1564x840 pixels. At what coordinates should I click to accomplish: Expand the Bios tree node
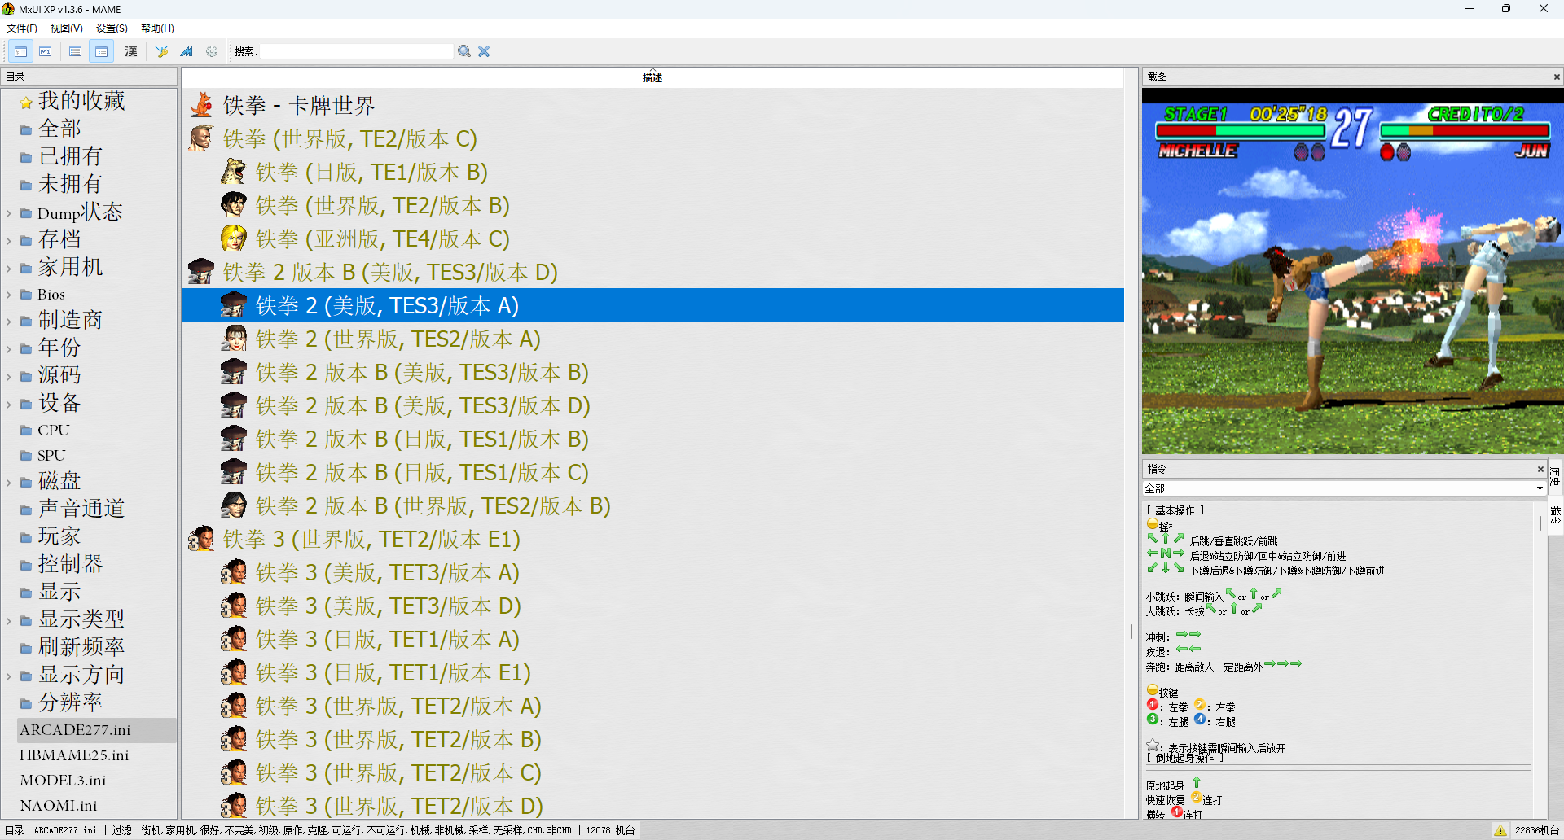coord(8,295)
